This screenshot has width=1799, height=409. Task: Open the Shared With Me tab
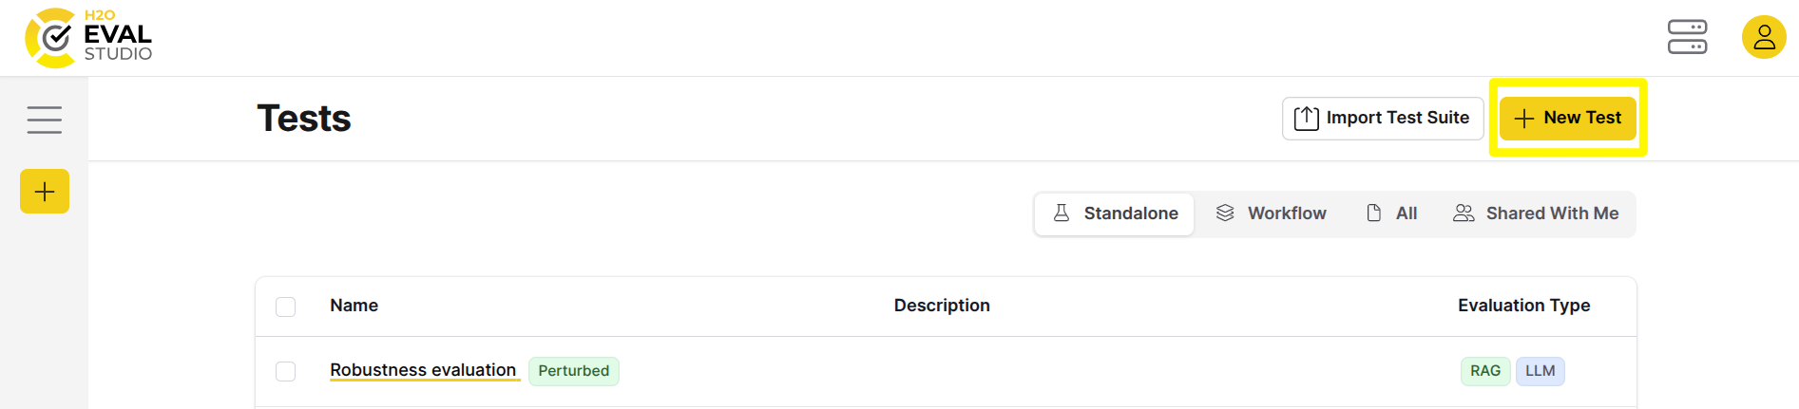[1536, 214]
